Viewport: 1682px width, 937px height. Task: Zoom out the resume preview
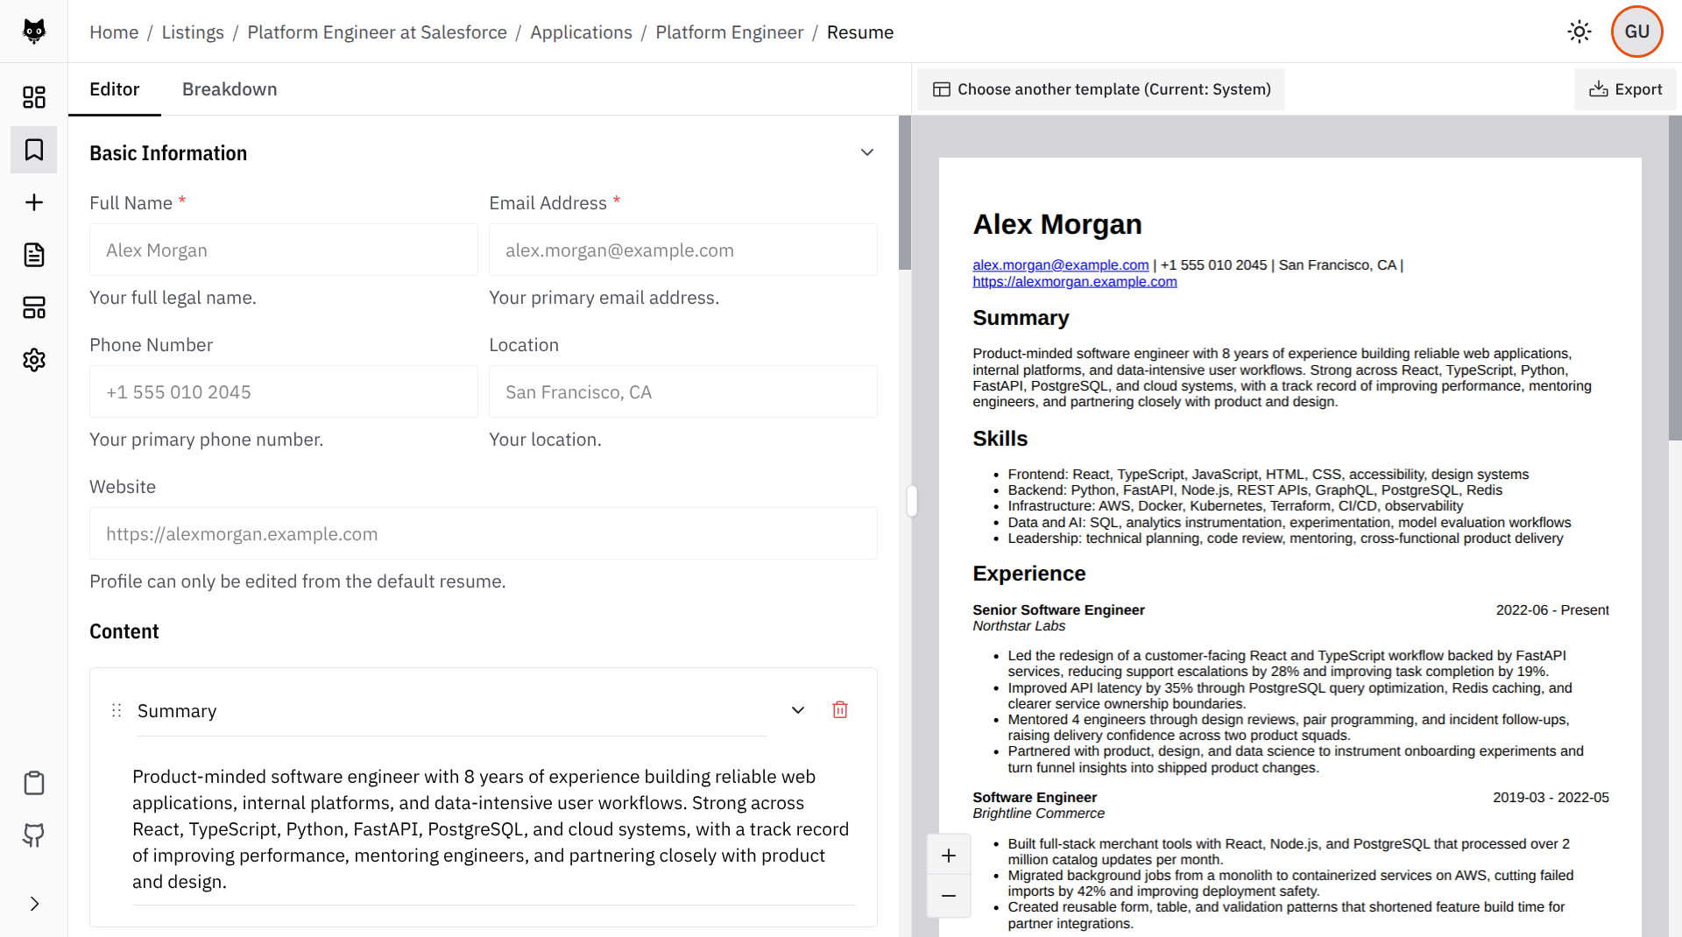click(949, 896)
